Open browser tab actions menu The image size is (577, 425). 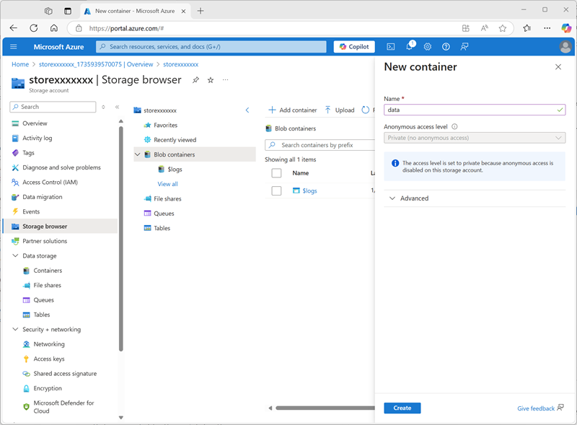(x=68, y=11)
